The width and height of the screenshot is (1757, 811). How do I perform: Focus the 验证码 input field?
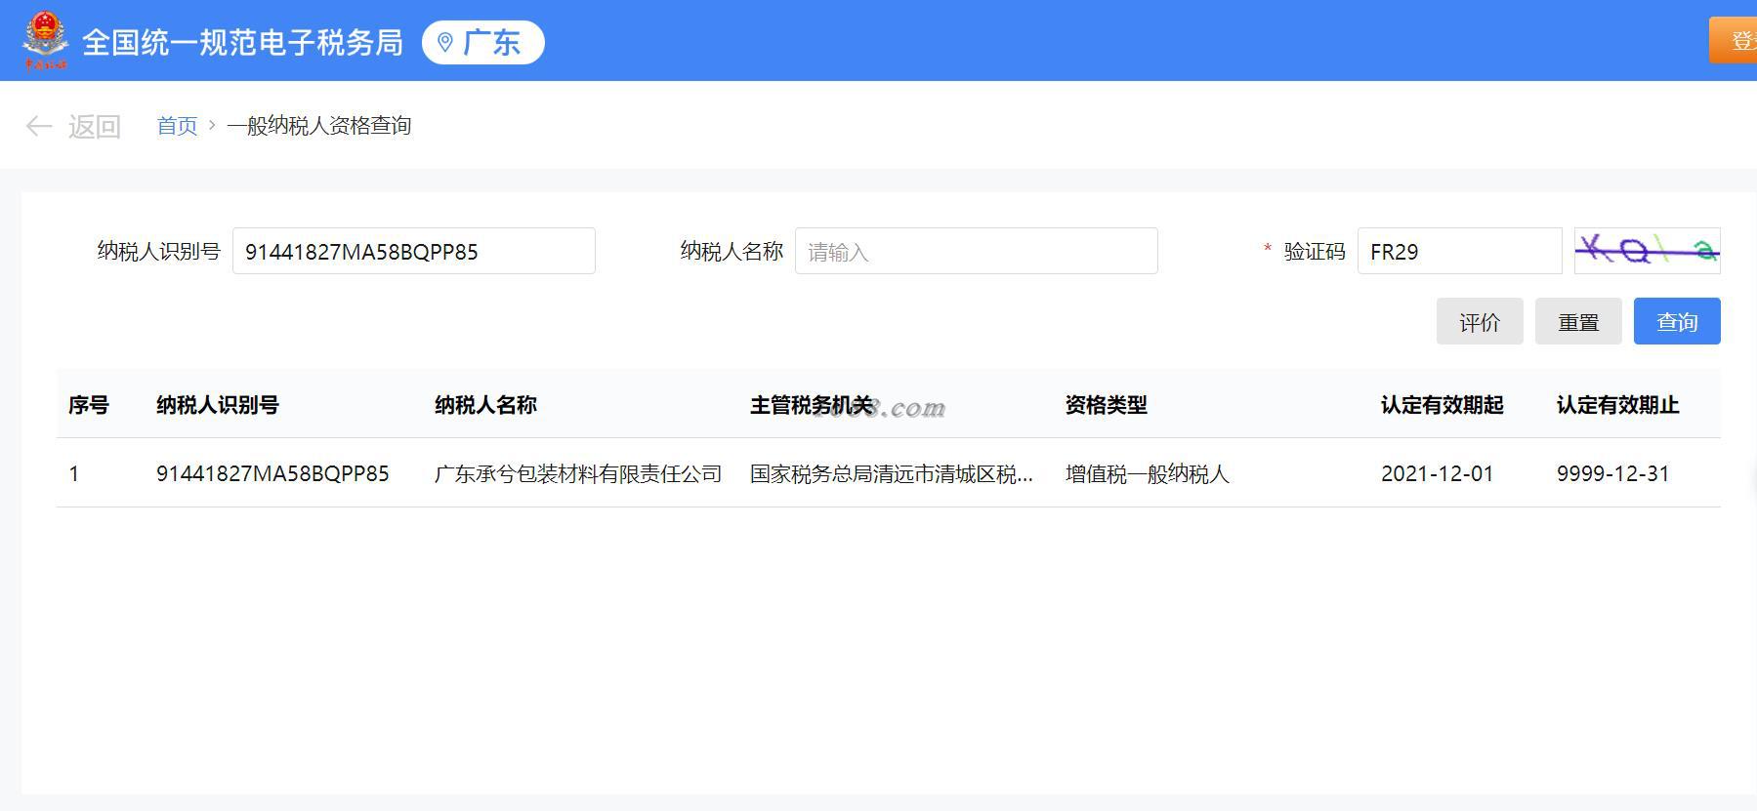[1460, 251]
